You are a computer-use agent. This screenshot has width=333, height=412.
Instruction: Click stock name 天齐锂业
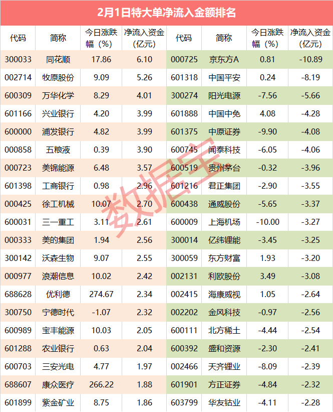tap(224, 366)
